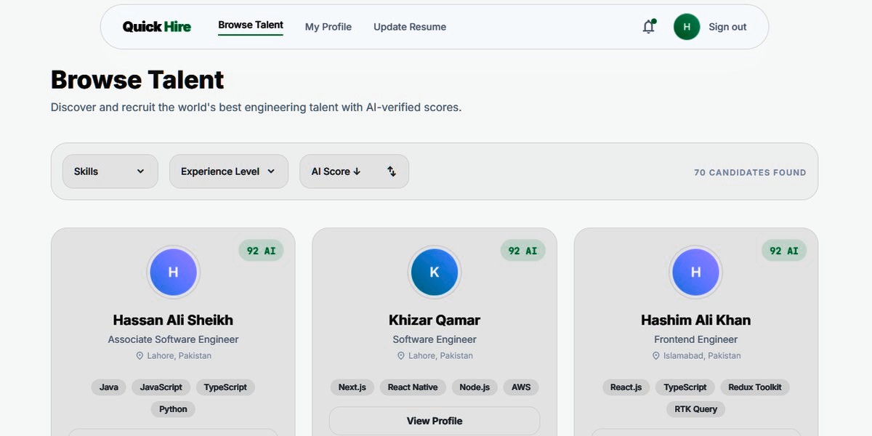Open the Experience Level dropdown
Image resolution: width=872 pixels, height=436 pixels.
click(229, 171)
